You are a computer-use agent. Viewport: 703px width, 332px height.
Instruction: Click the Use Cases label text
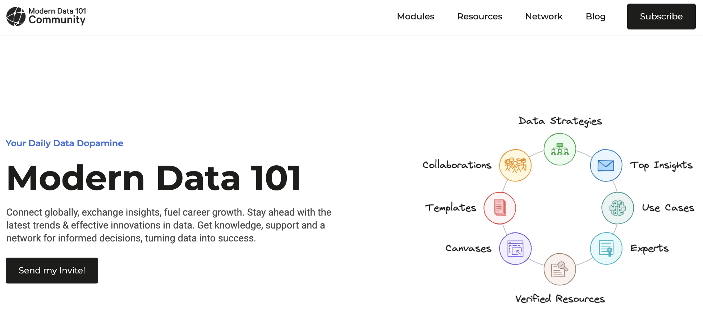point(668,208)
